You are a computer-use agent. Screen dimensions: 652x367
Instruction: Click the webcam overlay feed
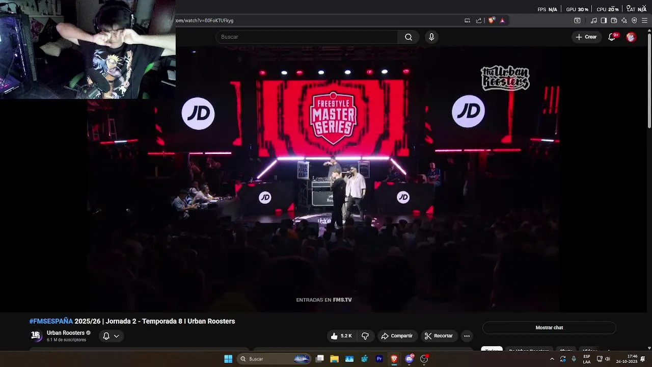coord(88,49)
